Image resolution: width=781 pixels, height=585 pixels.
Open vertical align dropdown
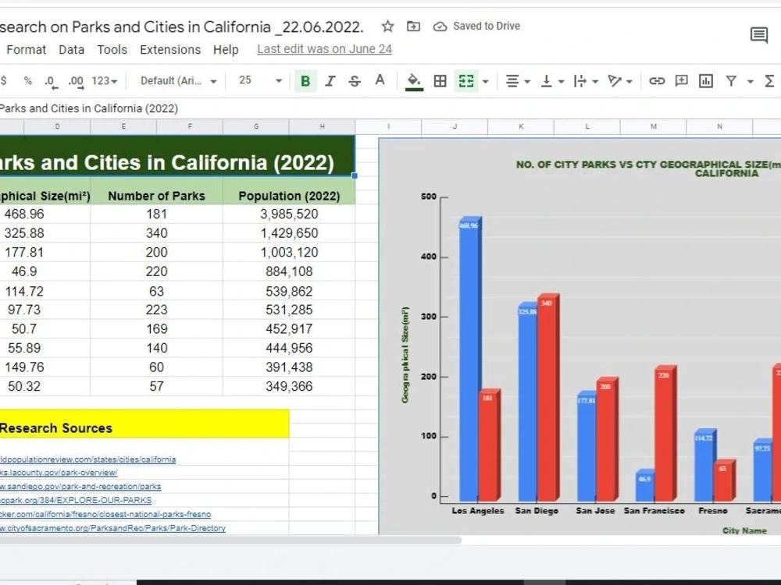(552, 80)
